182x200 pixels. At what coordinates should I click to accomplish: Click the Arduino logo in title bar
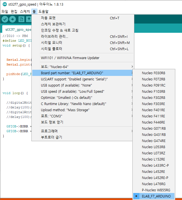point(4,4)
